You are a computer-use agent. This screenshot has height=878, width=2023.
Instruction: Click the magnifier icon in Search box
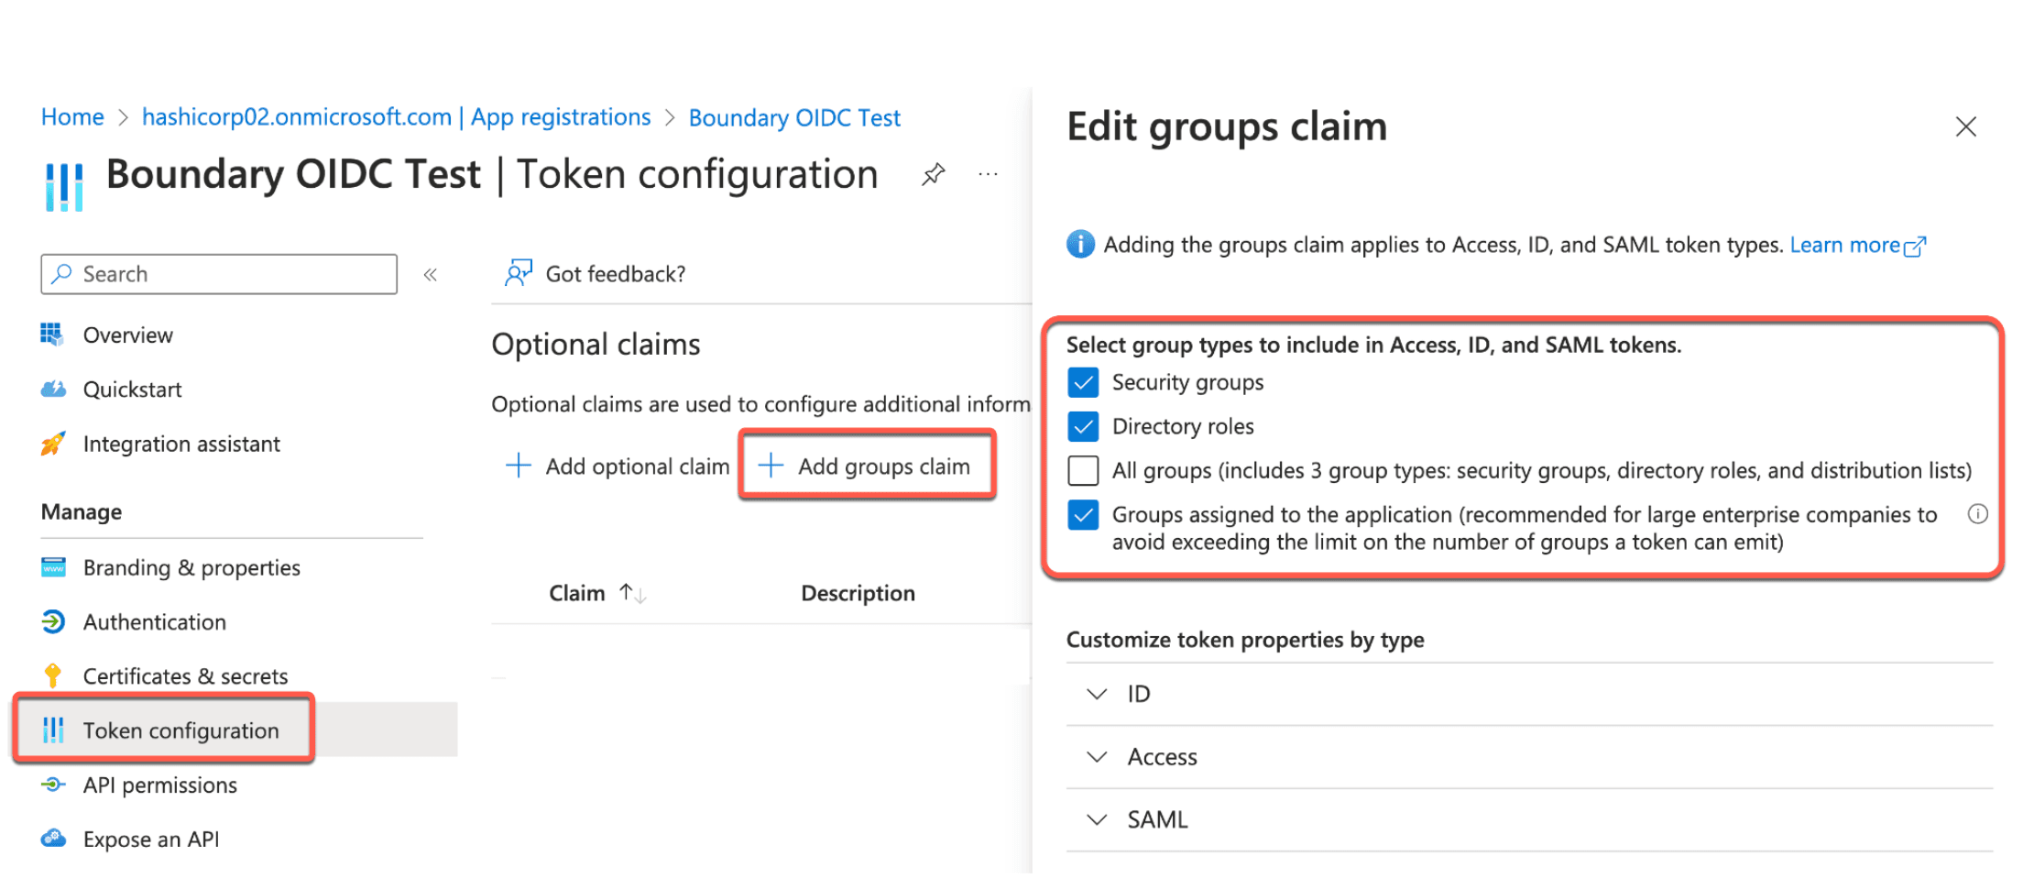coord(62,273)
